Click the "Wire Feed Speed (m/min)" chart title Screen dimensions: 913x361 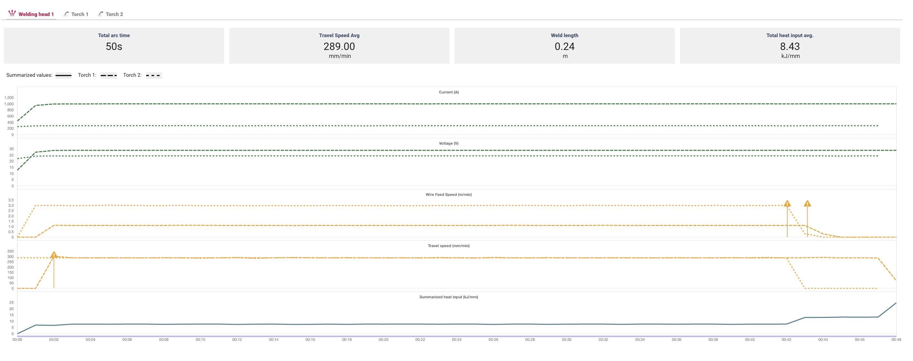click(449, 195)
